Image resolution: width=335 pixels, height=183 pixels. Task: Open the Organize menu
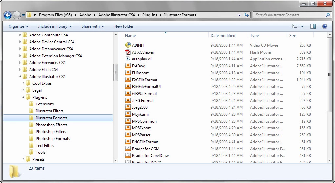[18, 26]
